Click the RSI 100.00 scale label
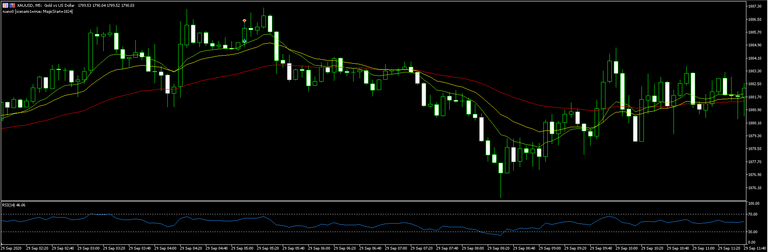This screenshot has height=252, width=768. click(754, 204)
